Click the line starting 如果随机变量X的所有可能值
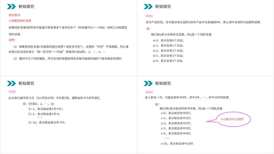This screenshot has width=274, height=154. point(68,27)
